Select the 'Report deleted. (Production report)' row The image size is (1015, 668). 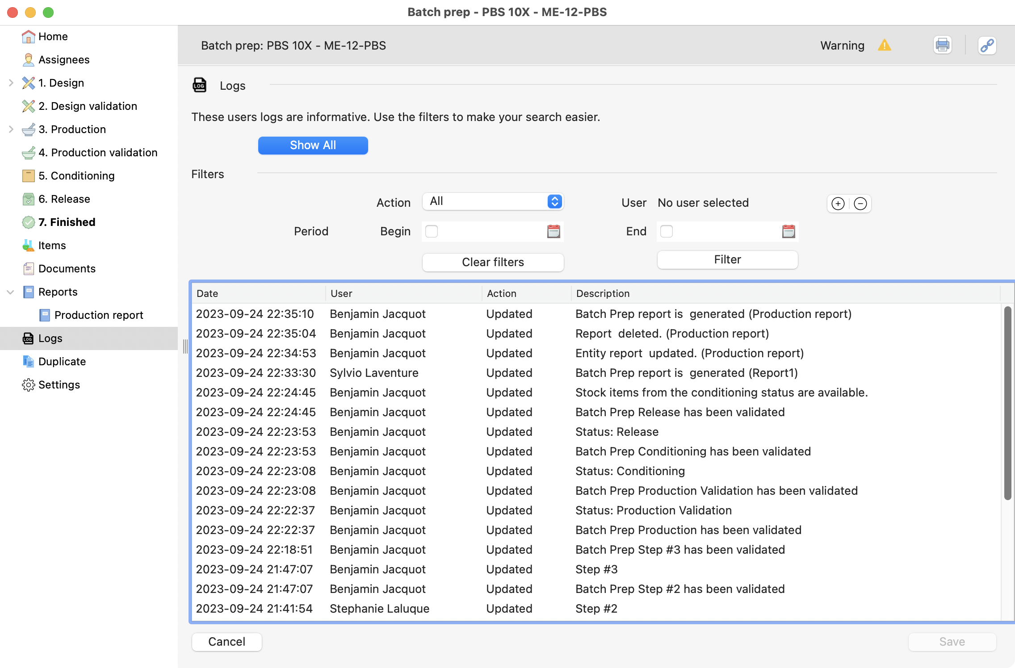point(596,334)
